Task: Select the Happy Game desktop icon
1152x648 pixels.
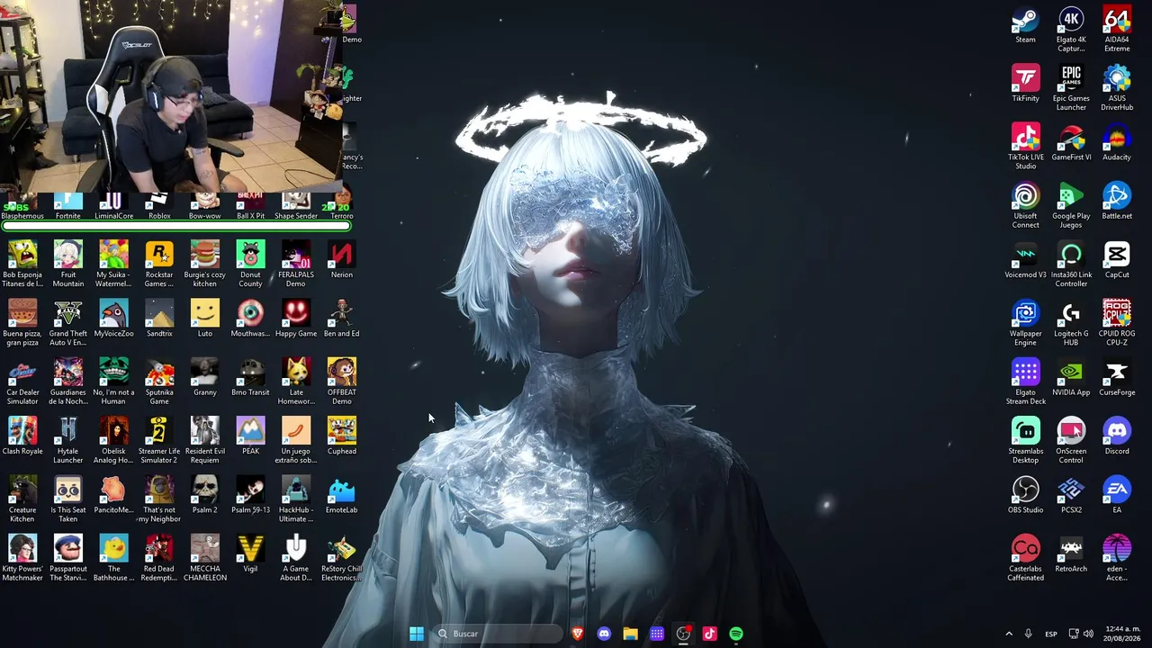Action: point(296,319)
